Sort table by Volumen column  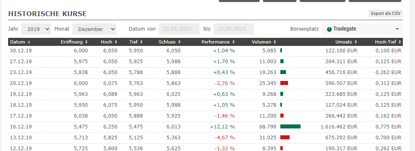tap(264, 42)
